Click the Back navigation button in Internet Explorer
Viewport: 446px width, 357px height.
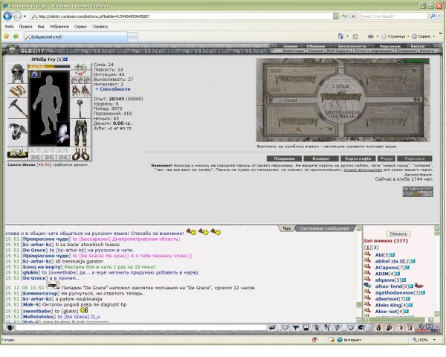click(7, 16)
